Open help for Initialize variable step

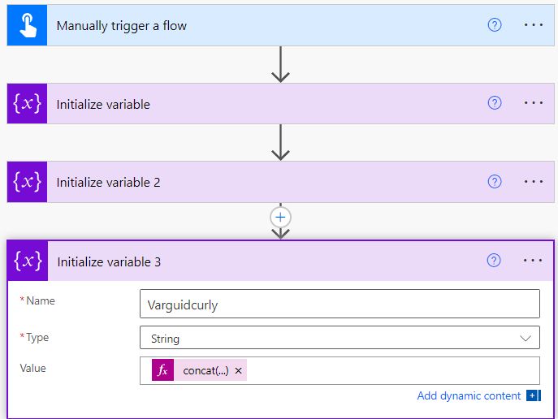(495, 103)
